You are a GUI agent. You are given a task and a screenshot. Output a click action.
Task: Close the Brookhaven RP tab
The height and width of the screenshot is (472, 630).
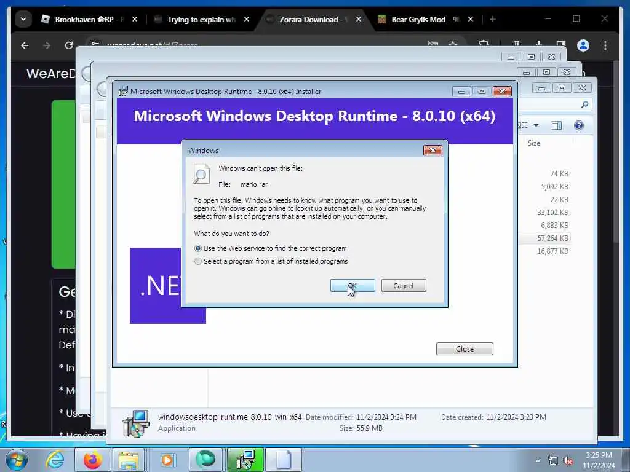[135, 19]
